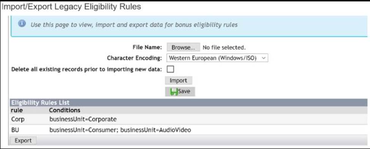Click the Eligibility Rules List header bar

(188, 103)
